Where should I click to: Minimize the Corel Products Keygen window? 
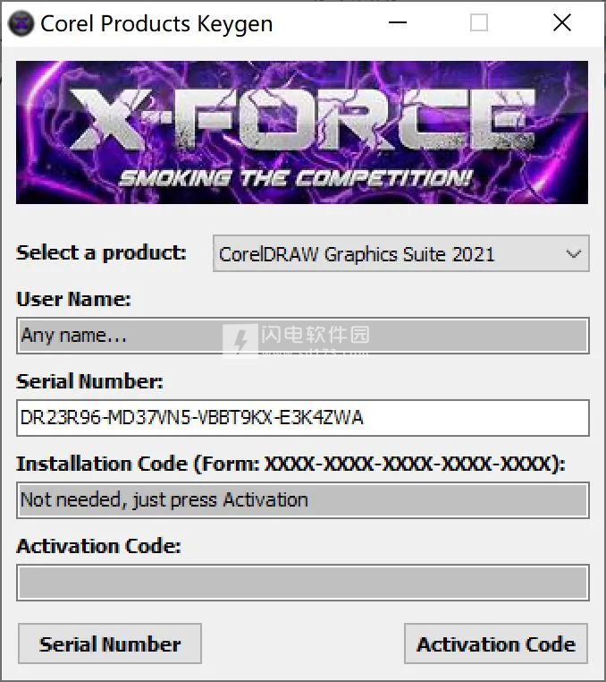pos(398,22)
